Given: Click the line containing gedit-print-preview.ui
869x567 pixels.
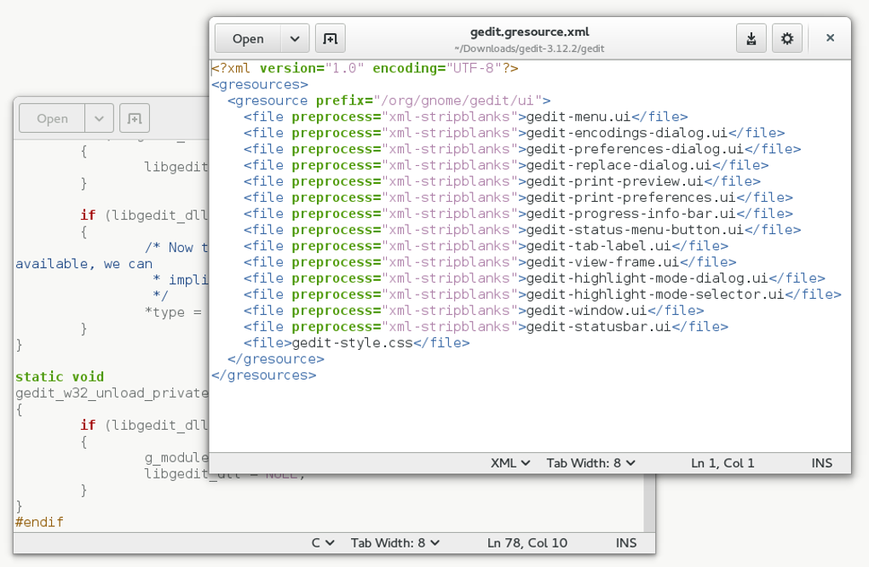Looking at the screenshot, I should tap(502, 181).
